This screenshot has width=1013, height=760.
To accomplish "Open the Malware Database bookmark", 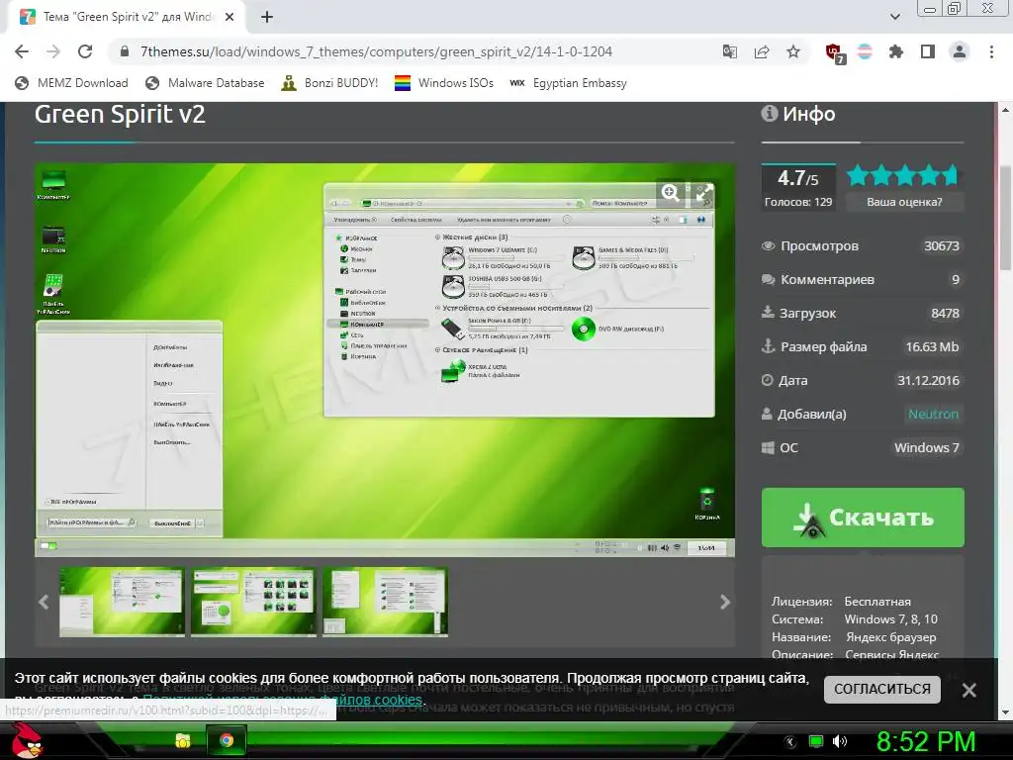I will point(205,83).
